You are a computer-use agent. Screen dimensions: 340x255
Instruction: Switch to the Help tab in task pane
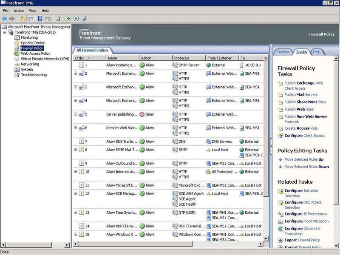(317, 52)
